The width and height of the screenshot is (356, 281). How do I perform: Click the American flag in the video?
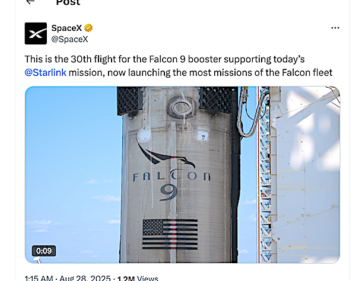[170, 234]
